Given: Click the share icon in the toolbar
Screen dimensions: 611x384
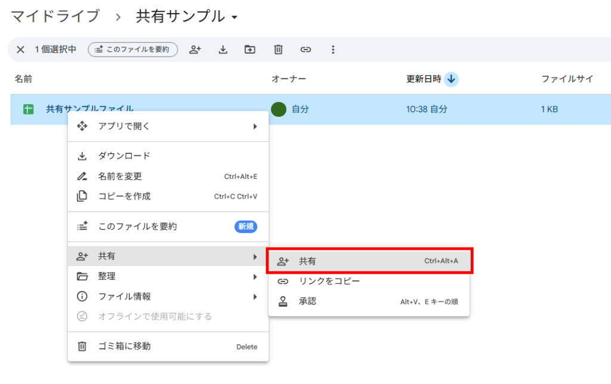Looking at the screenshot, I should 195,49.
